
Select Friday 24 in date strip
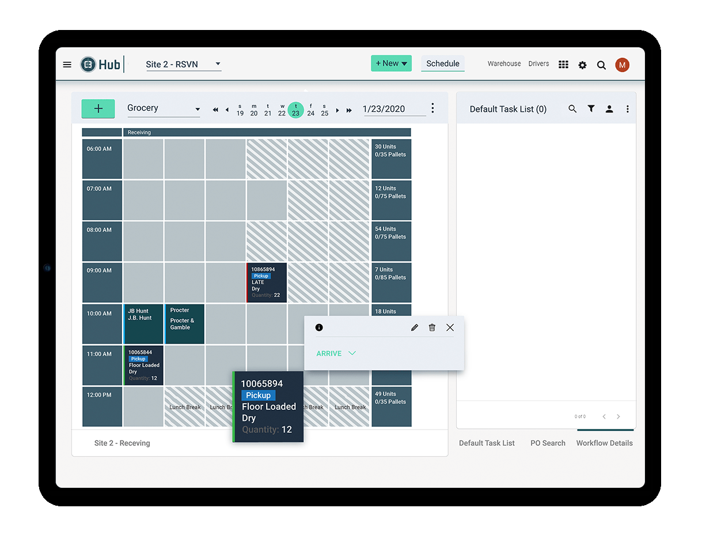click(310, 110)
